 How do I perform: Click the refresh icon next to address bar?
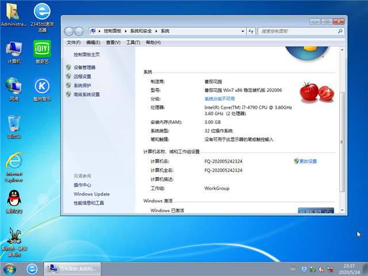251,31
